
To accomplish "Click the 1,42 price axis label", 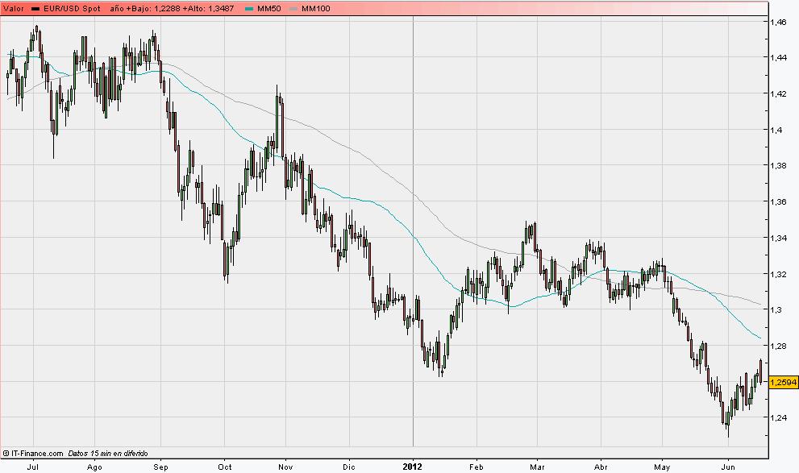I will [779, 93].
